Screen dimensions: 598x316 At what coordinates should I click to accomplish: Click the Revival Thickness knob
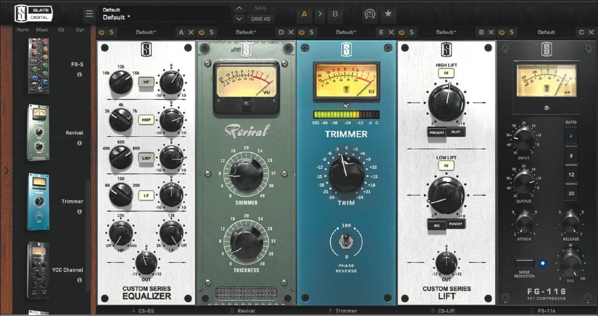click(x=246, y=242)
